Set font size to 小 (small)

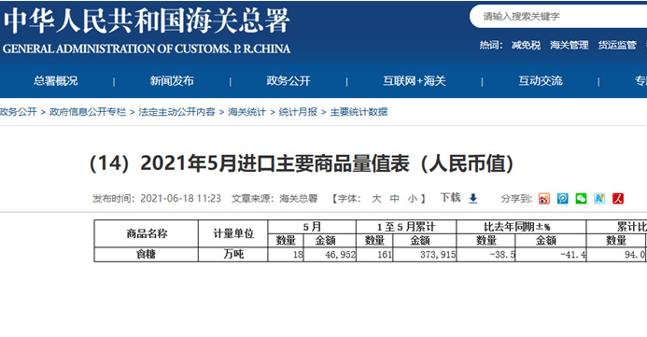[x=413, y=199]
